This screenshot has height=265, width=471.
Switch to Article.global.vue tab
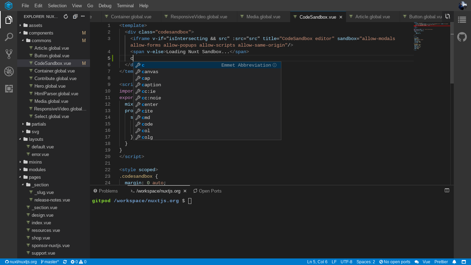(372, 17)
